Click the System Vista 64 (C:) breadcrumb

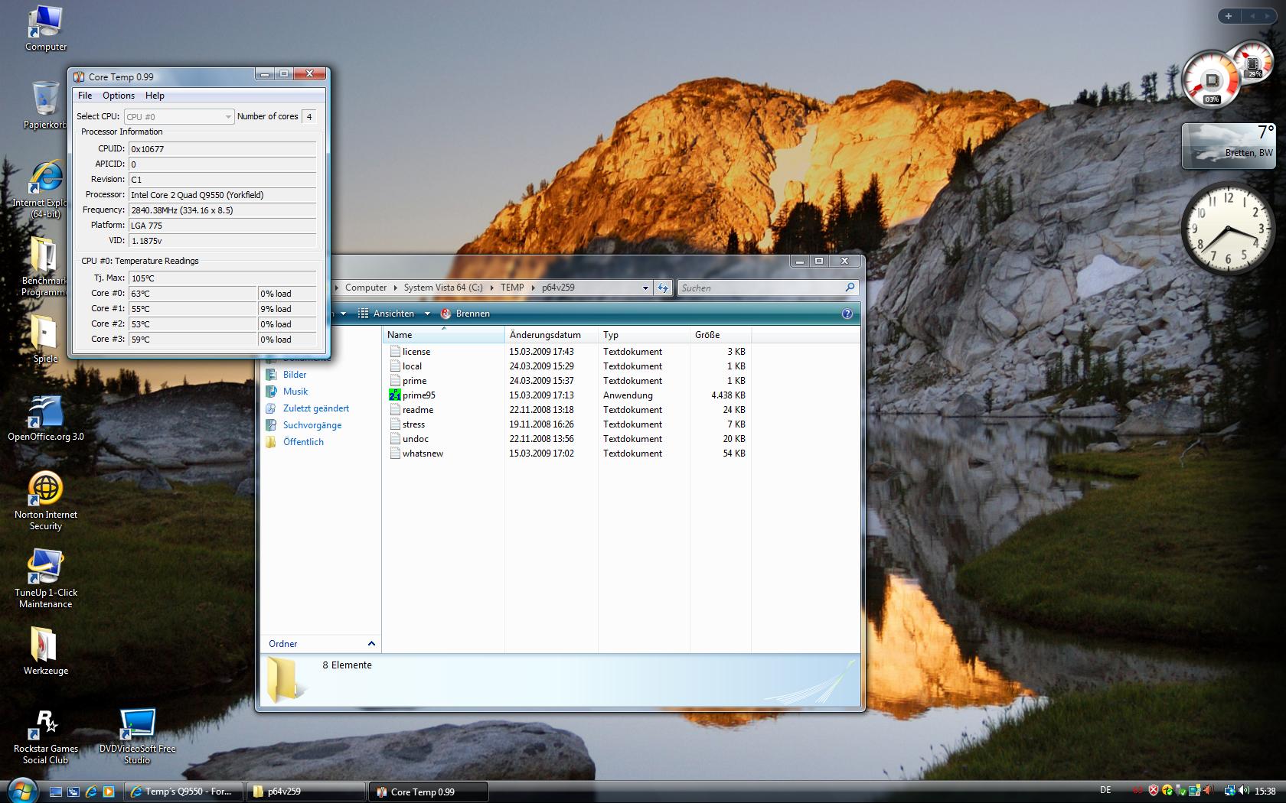tap(443, 288)
